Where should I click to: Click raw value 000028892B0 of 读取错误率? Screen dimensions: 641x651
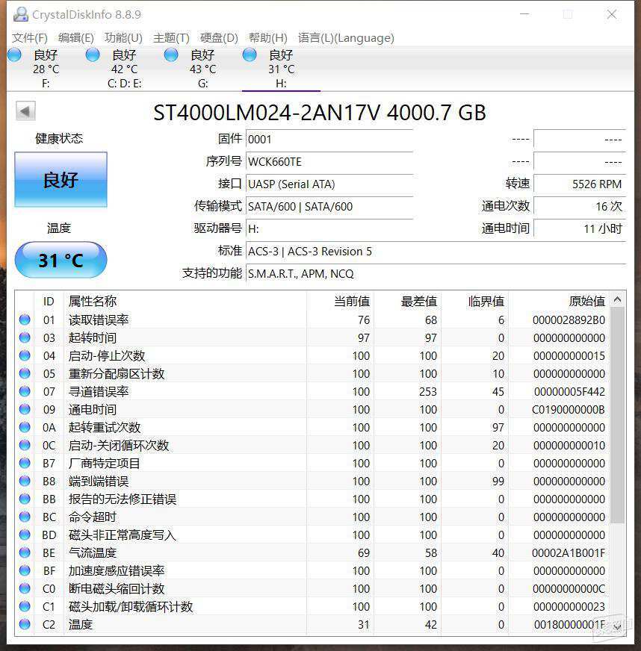tap(569, 320)
